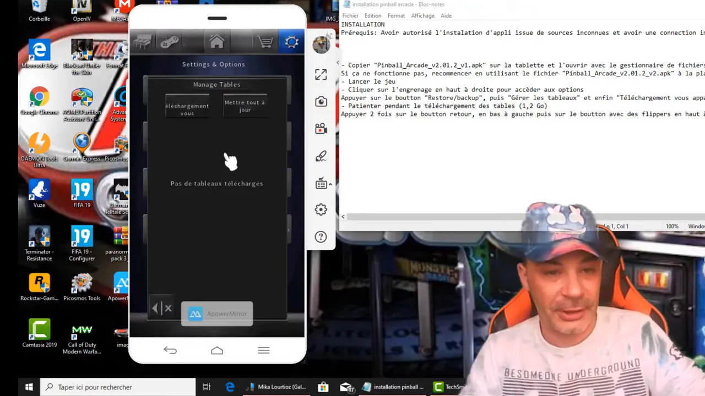Select the Call of Duty Modern Warfare shortcut
This screenshot has height=396, width=705.
82,338
